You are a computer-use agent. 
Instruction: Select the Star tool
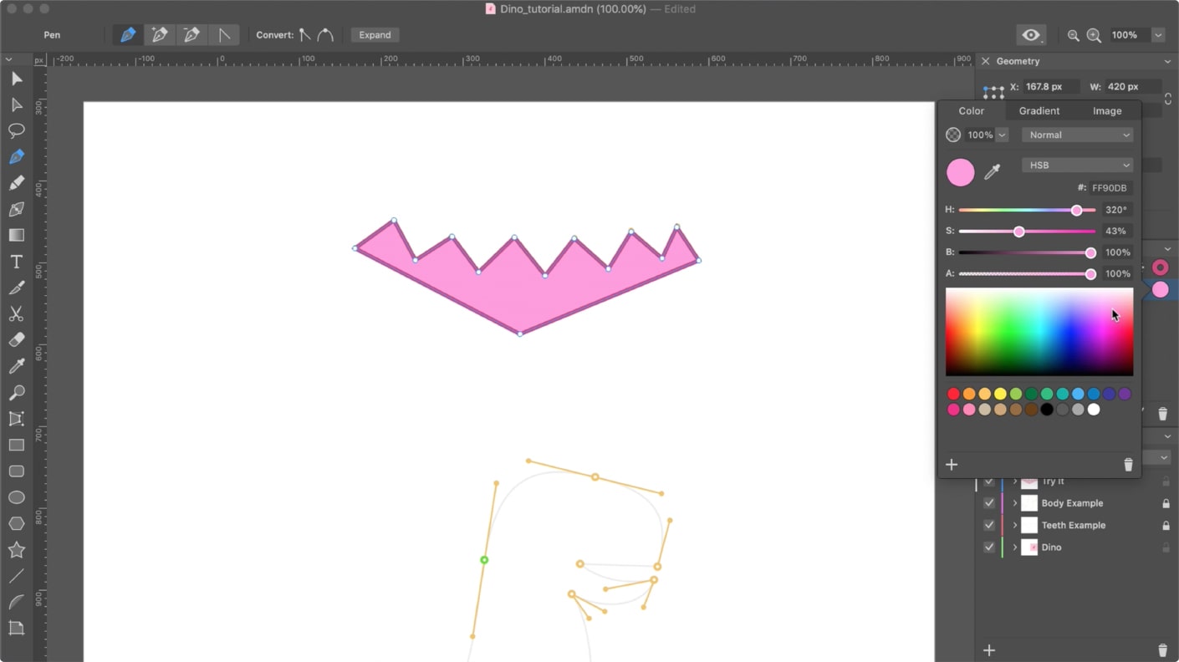coord(16,550)
